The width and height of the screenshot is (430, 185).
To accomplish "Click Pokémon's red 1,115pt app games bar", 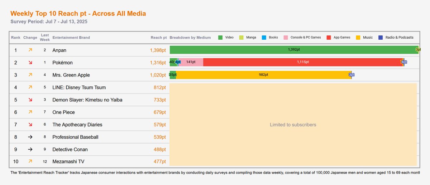I will 303,62.
